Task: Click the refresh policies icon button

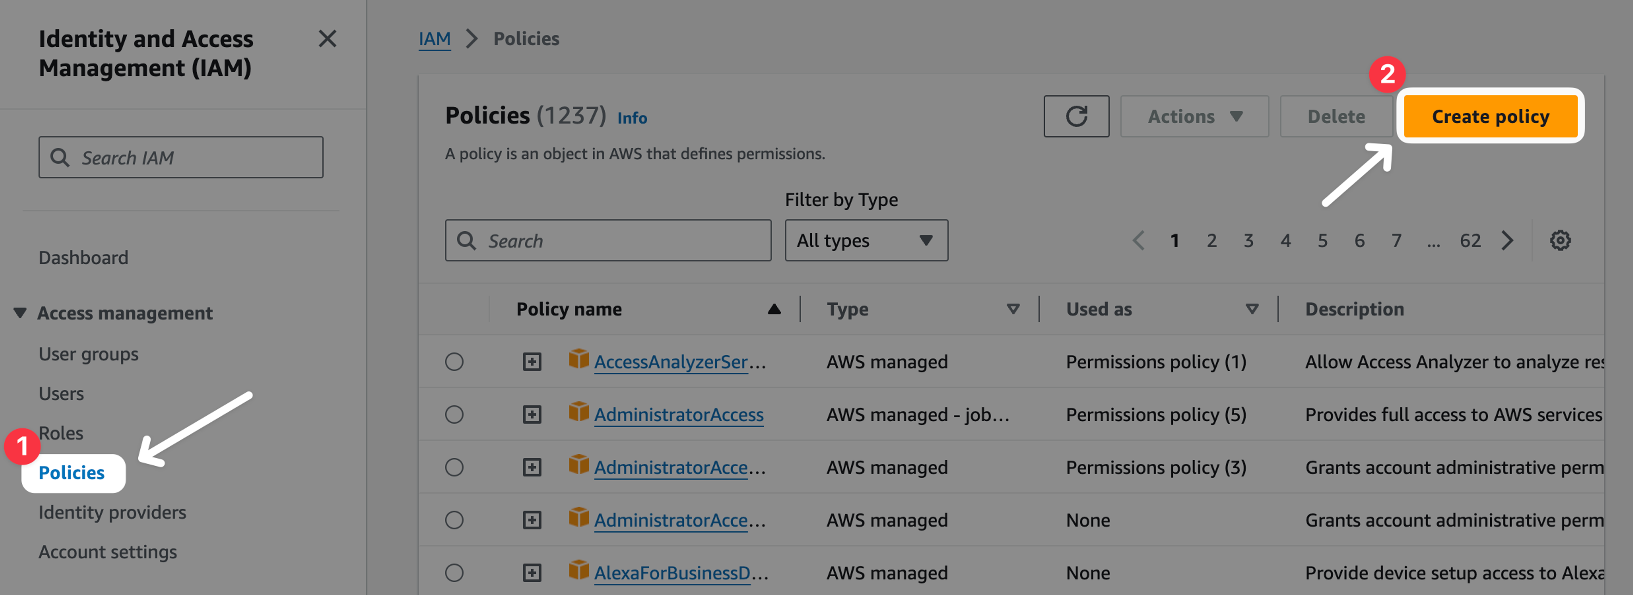Action: 1076,116
